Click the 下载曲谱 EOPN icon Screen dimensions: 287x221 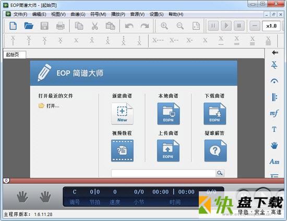point(214,114)
